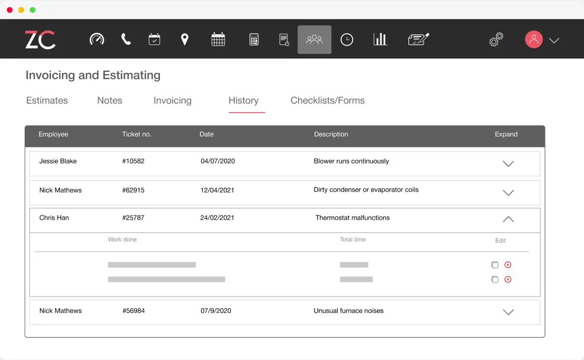The image size is (584, 360).
Task: Click the 'Work done' sub-header
Action: [x=122, y=240]
